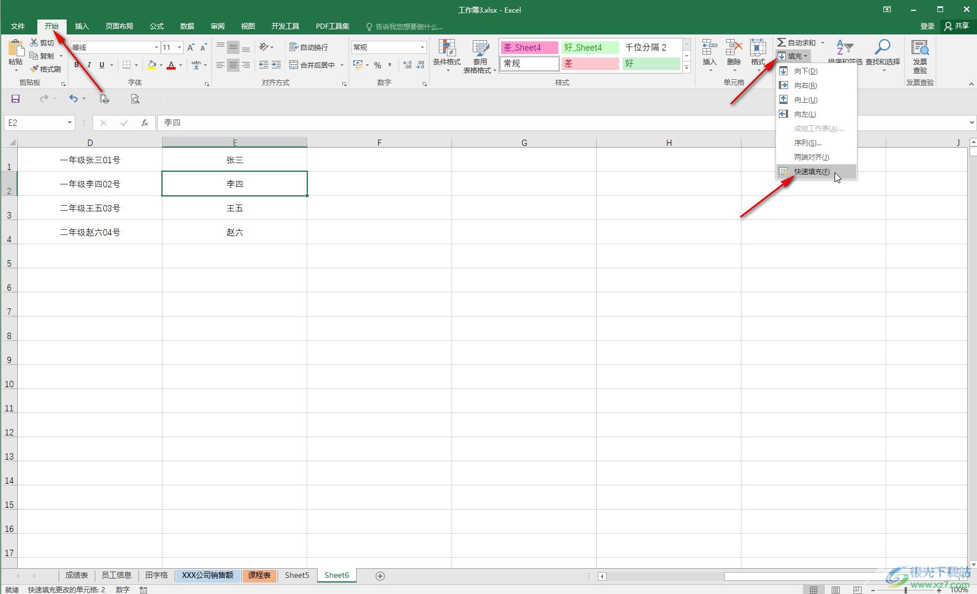This screenshot has height=594, width=977.
Task: Toggle middle vertical alignment
Action: coord(233,47)
